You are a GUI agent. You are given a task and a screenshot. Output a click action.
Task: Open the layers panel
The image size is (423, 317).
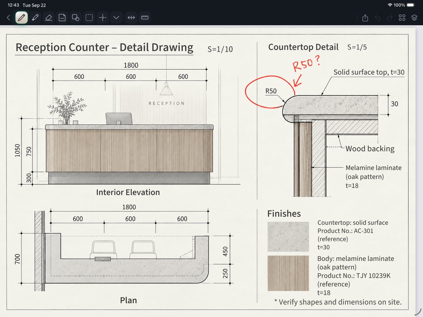[414, 18]
